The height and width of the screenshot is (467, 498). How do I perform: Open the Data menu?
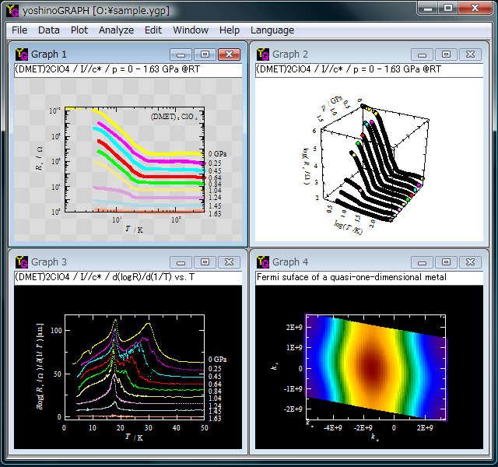coord(48,30)
